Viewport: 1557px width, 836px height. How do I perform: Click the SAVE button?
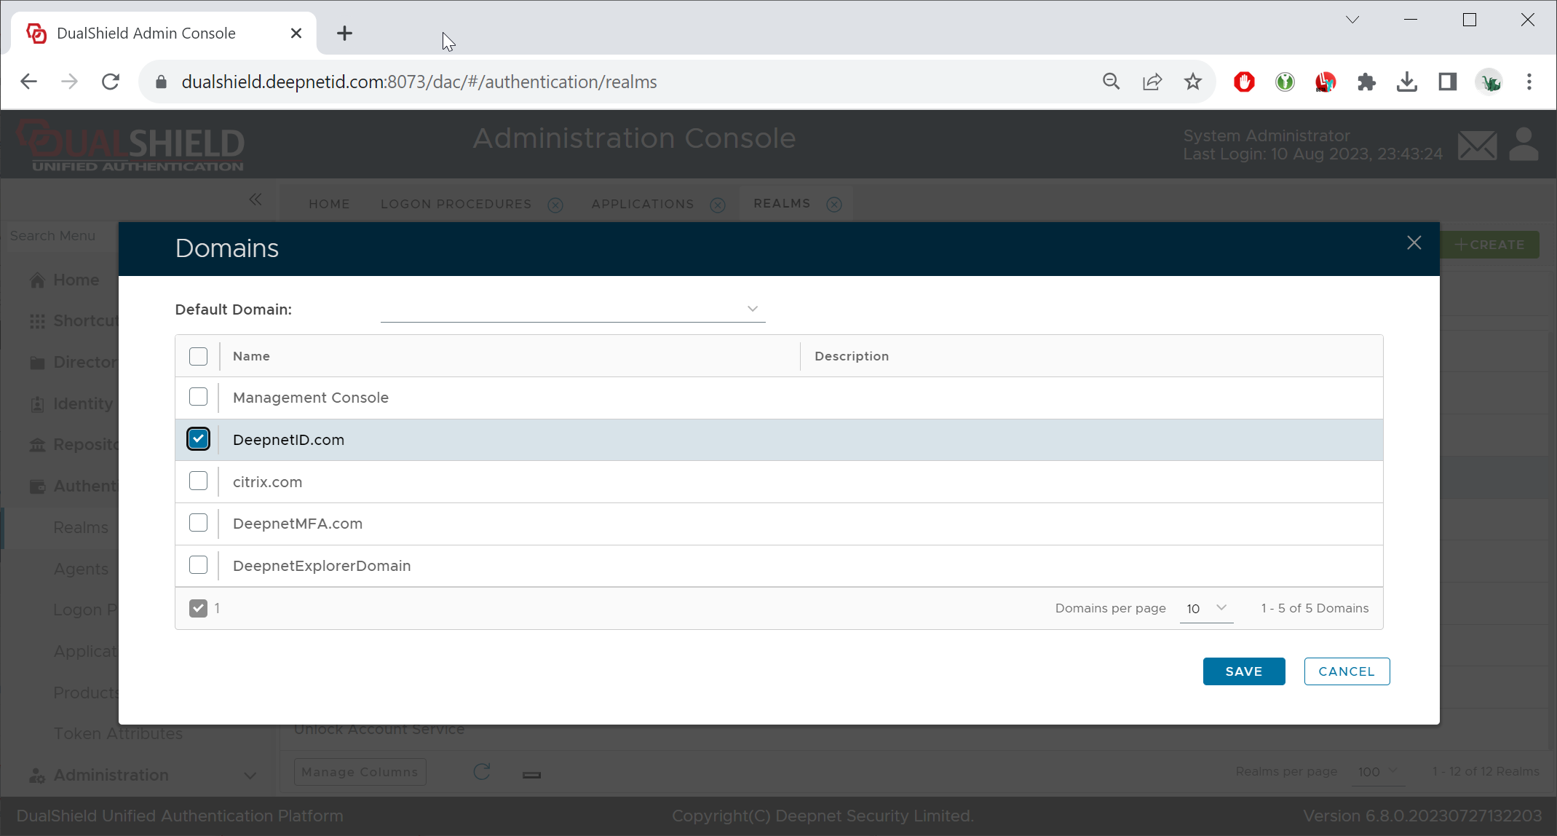click(1243, 671)
